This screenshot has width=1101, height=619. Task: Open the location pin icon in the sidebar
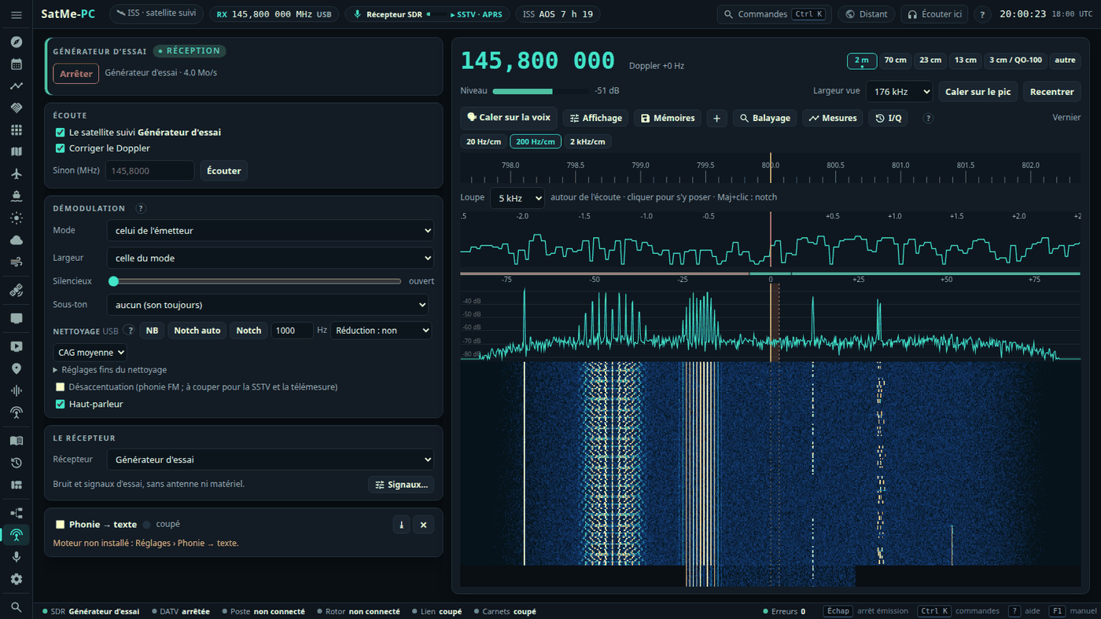(x=17, y=368)
